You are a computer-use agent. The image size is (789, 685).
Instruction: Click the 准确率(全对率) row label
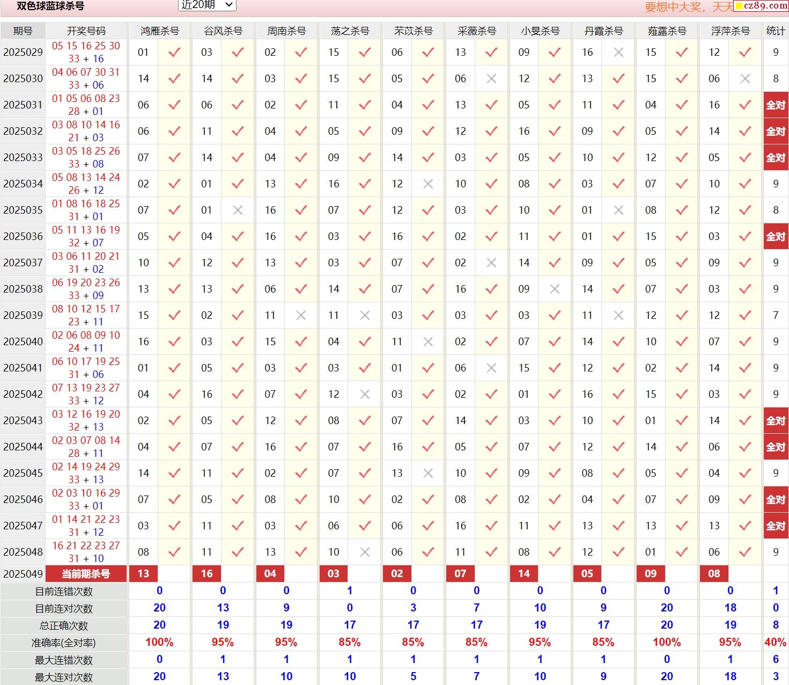click(x=64, y=643)
